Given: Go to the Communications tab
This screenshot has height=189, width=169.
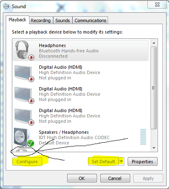Looking at the screenshot, I should coord(90,20).
